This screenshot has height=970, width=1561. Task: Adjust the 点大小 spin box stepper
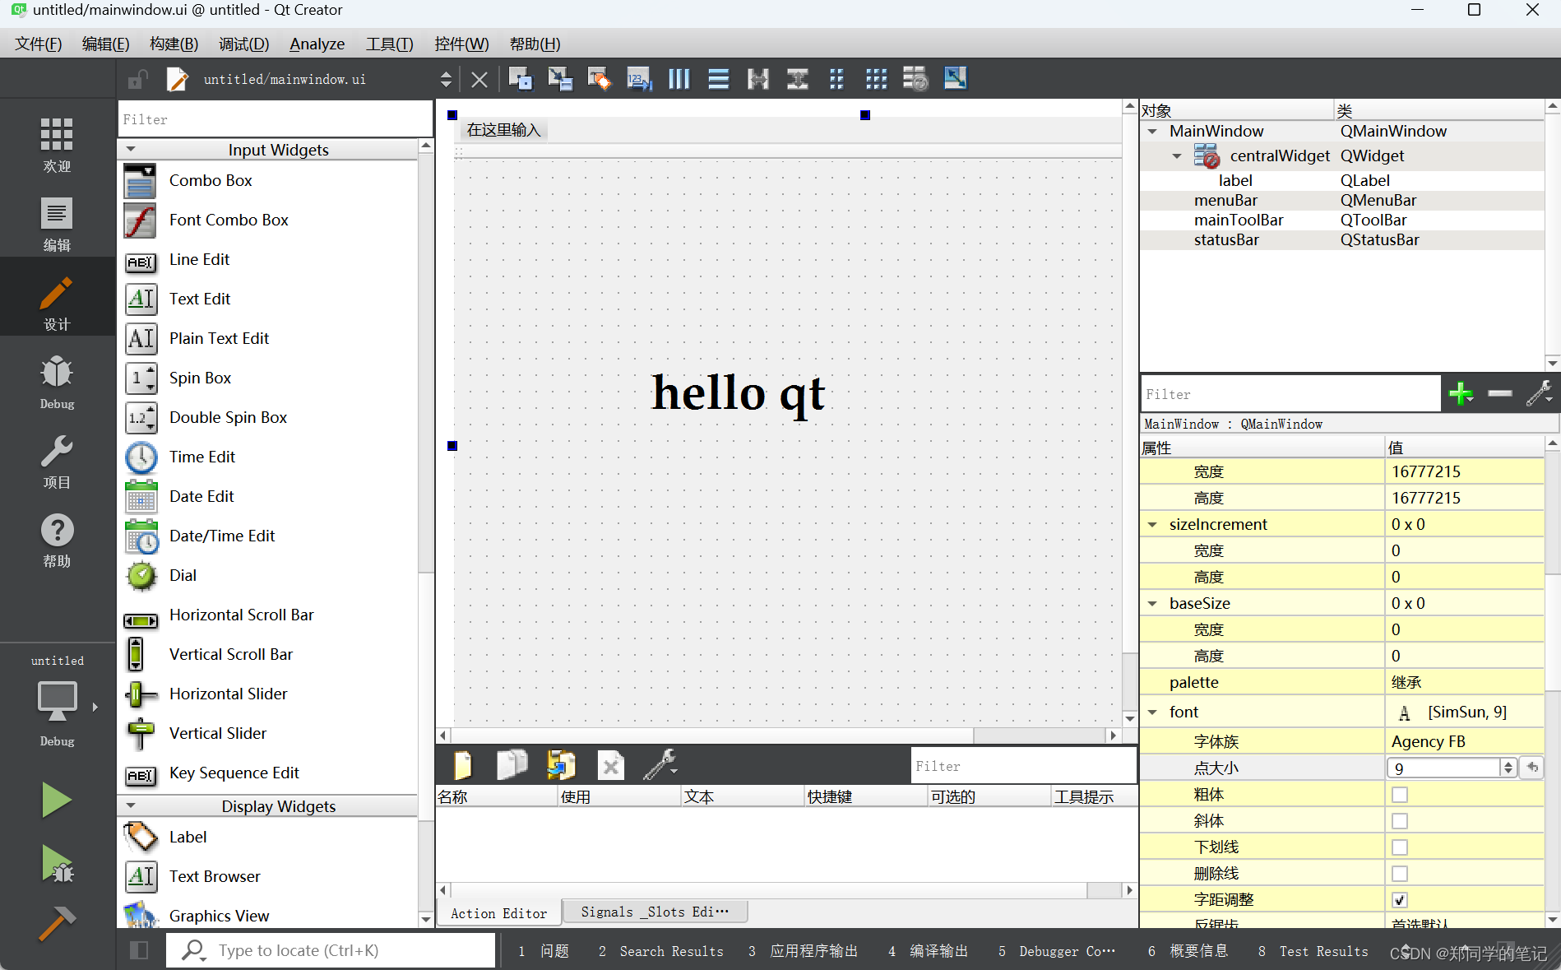tap(1508, 768)
